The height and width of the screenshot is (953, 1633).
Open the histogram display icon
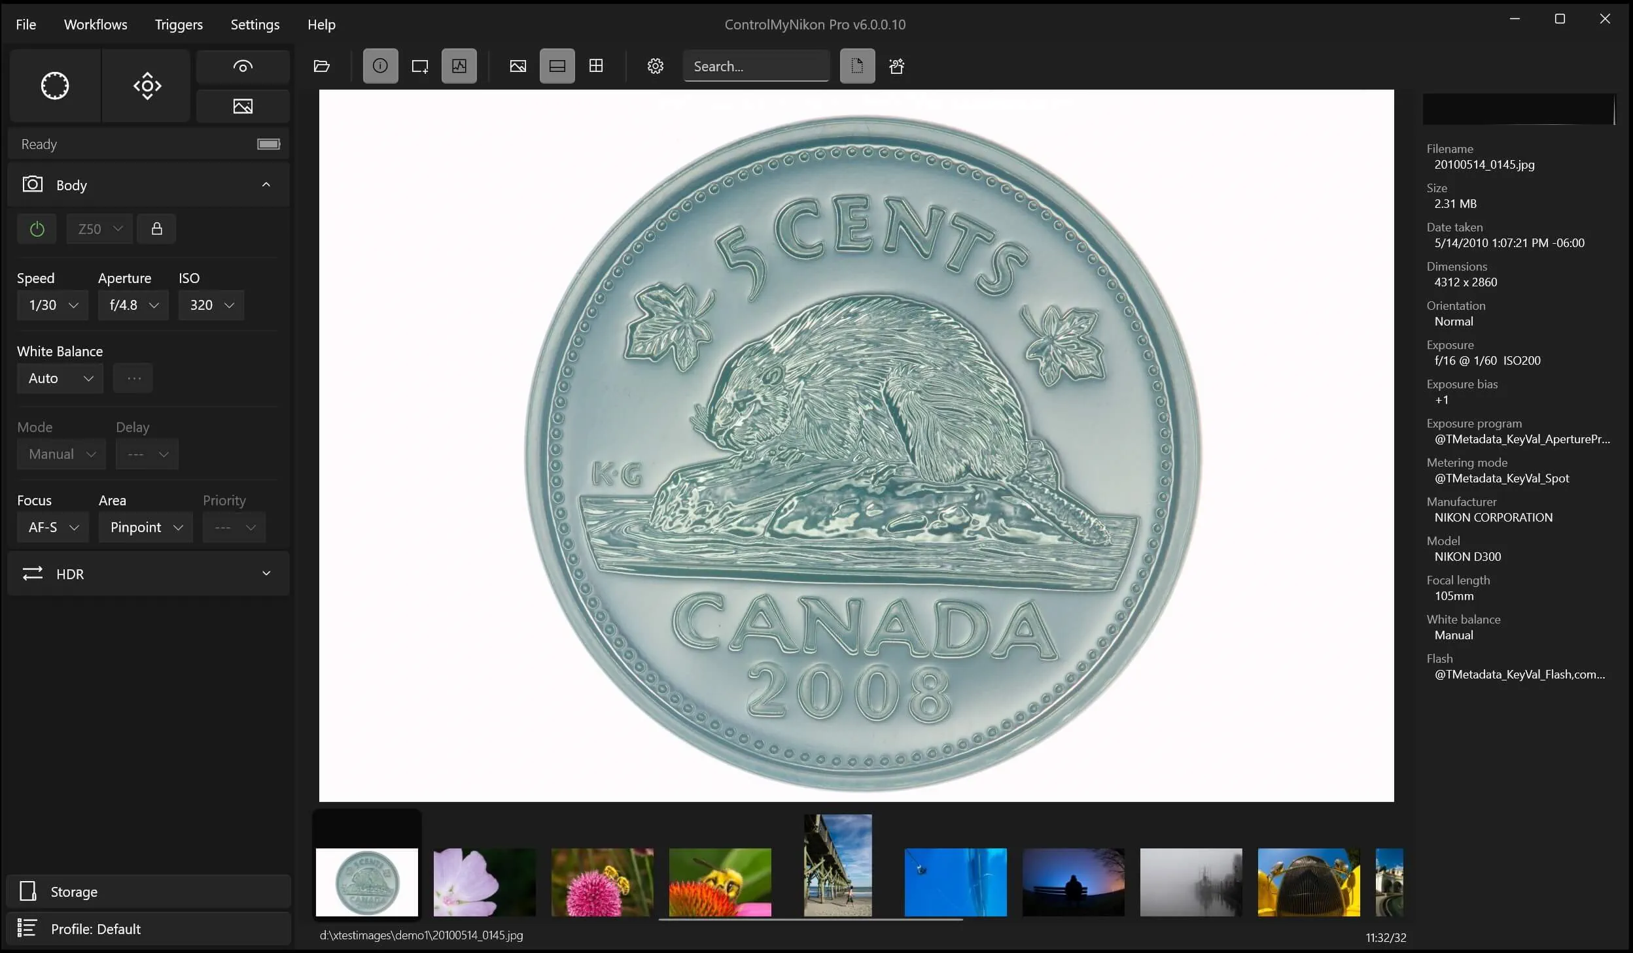(459, 66)
